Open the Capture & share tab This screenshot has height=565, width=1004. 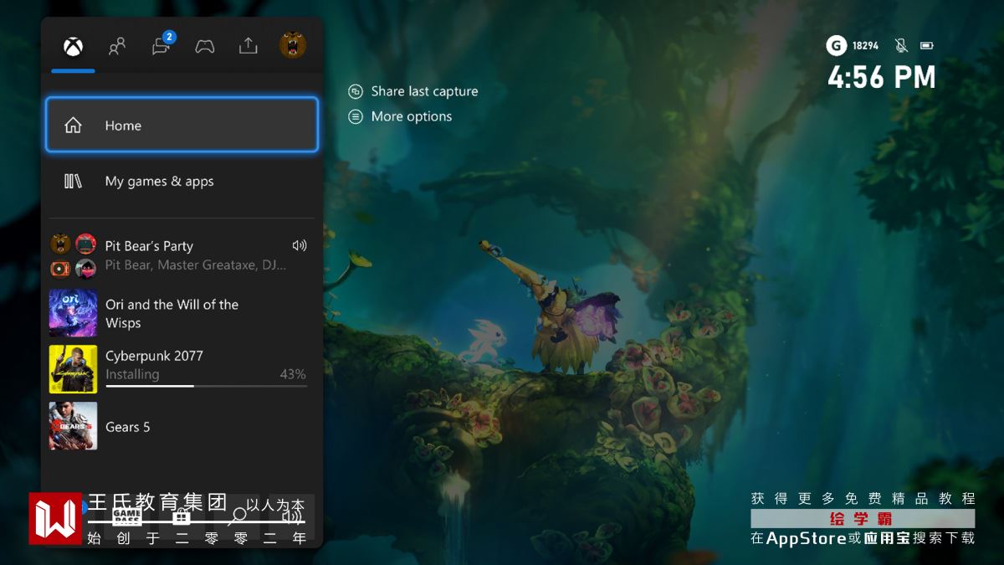248,45
